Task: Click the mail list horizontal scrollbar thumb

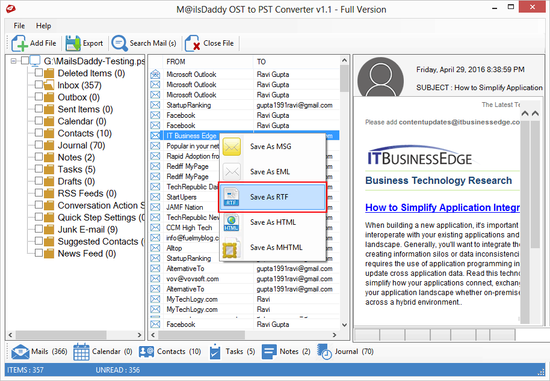Action: 202,335
